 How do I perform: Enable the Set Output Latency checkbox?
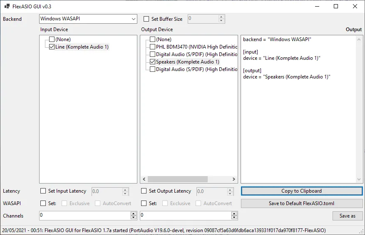(144, 191)
